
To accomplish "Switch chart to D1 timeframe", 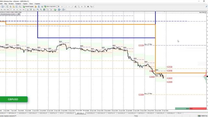I will tap(17, 9).
